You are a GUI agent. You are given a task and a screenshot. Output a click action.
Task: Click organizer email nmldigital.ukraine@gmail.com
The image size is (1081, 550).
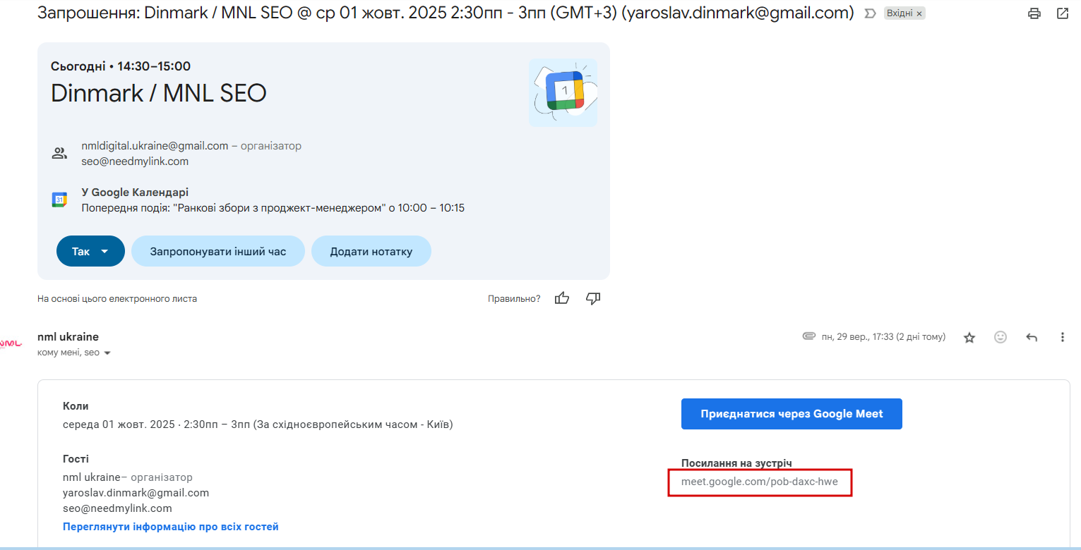[155, 146]
